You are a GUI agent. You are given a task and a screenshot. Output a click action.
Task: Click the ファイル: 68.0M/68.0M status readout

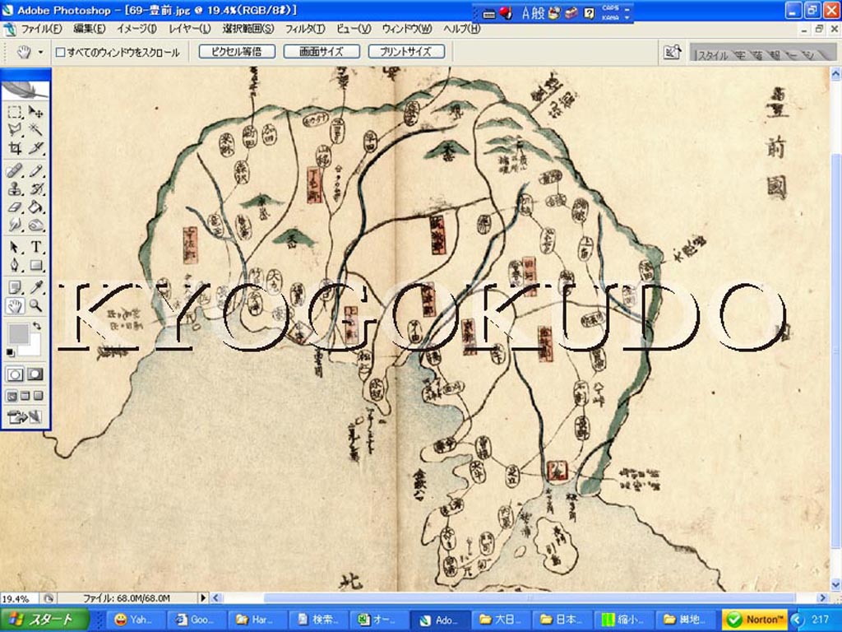pyautogui.click(x=127, y=598)
